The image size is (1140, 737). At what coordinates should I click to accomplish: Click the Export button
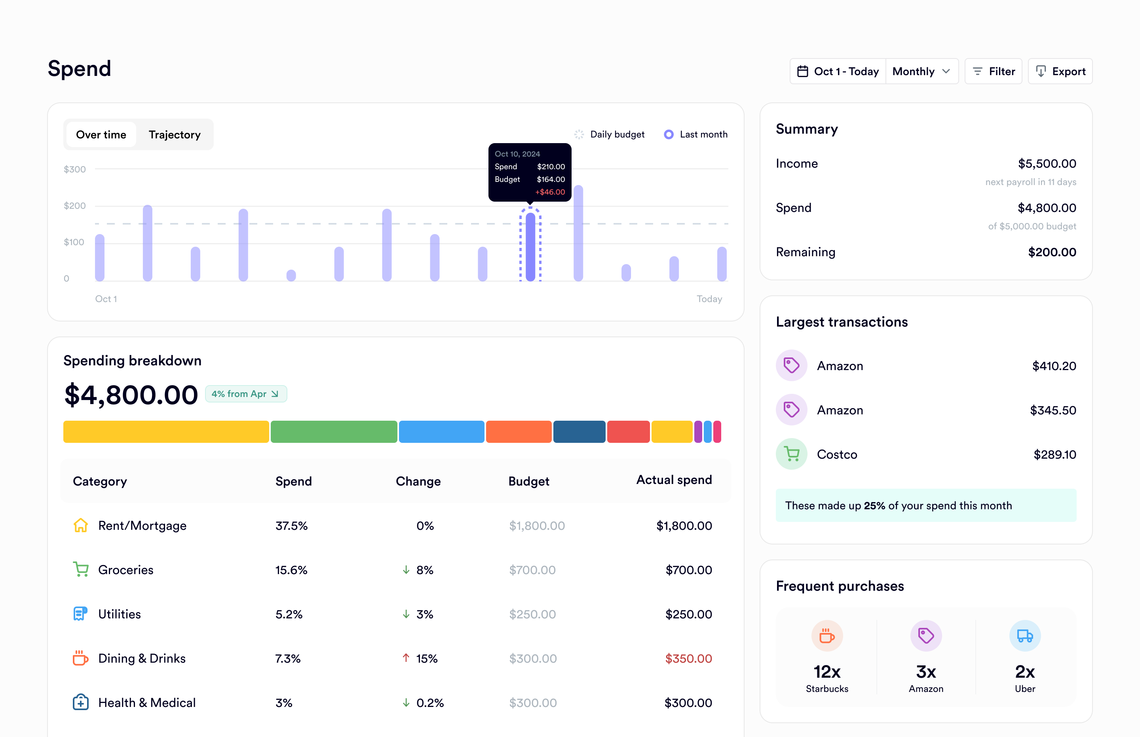[1060, 71]
